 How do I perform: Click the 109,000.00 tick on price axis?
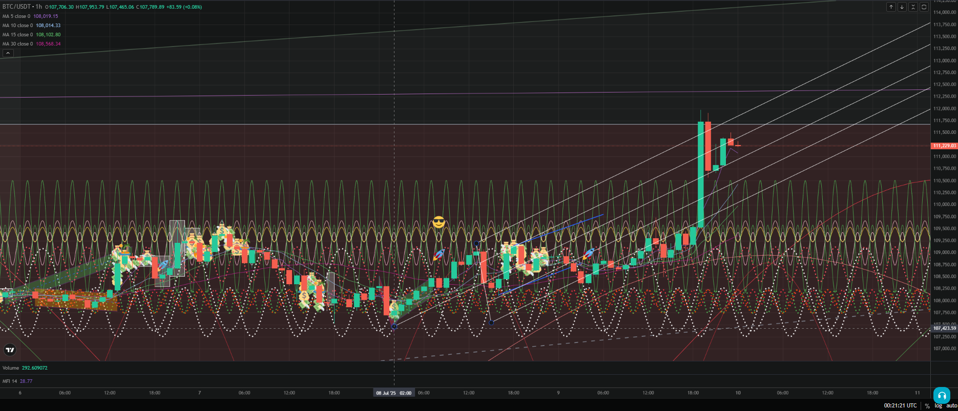tap(944, 253)
